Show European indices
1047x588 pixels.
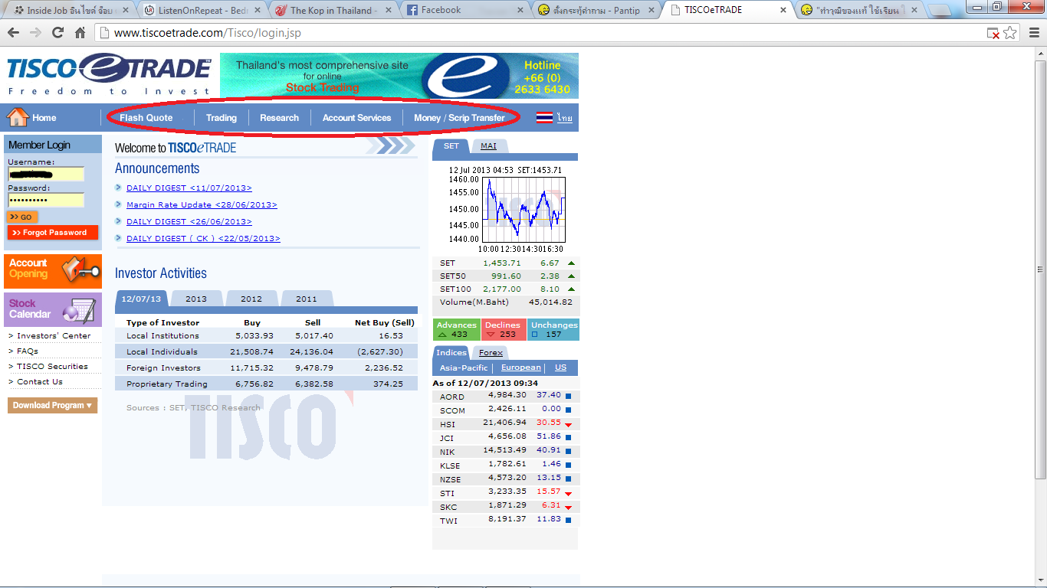tap(520, 368)
